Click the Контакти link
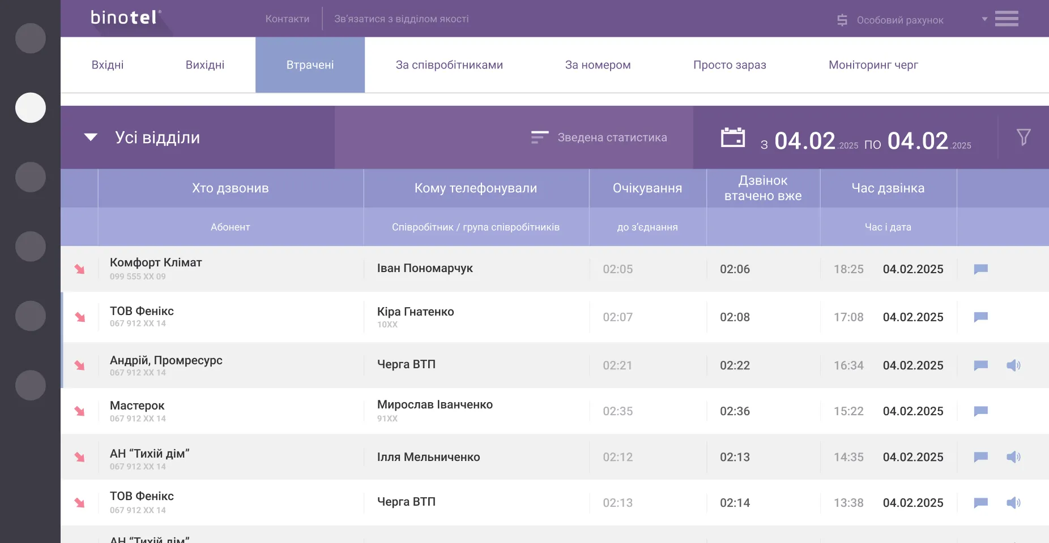 pyautogui.click(x=287, y=19)
